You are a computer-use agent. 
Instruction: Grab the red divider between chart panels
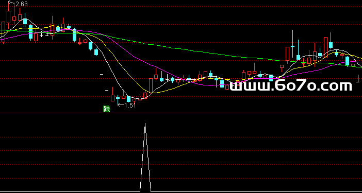[181, 113]
